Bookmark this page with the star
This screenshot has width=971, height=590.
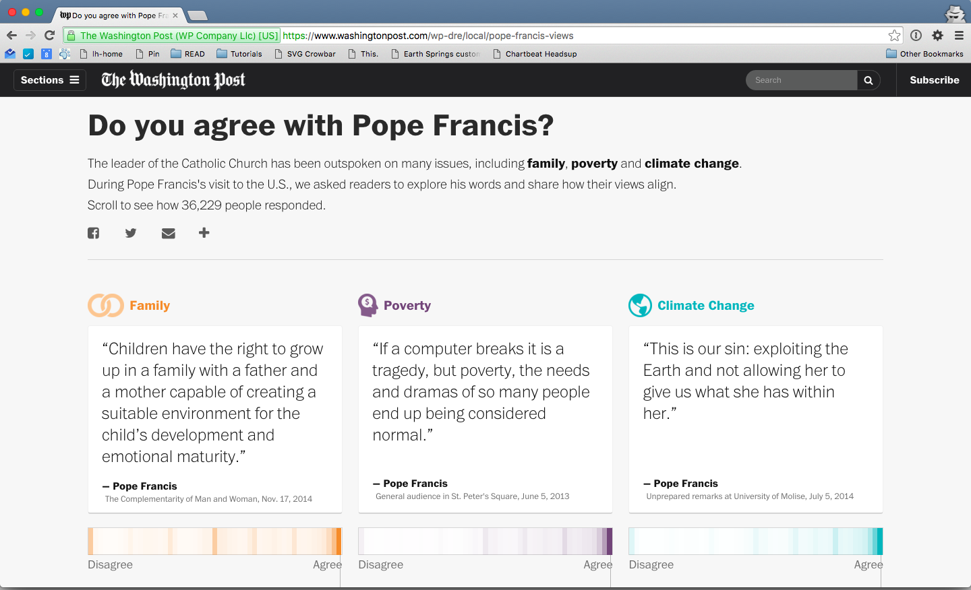[x=894, y=36]
